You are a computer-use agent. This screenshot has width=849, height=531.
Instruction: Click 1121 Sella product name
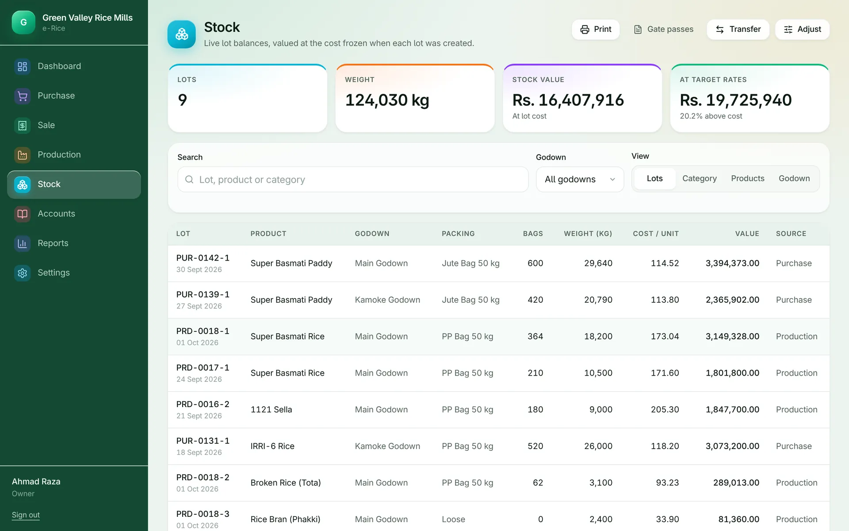tap(271, 409)
